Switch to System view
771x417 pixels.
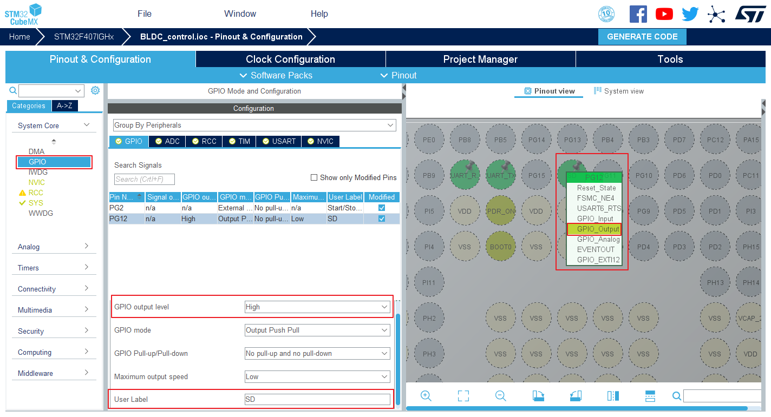click(x=619, y=91)
